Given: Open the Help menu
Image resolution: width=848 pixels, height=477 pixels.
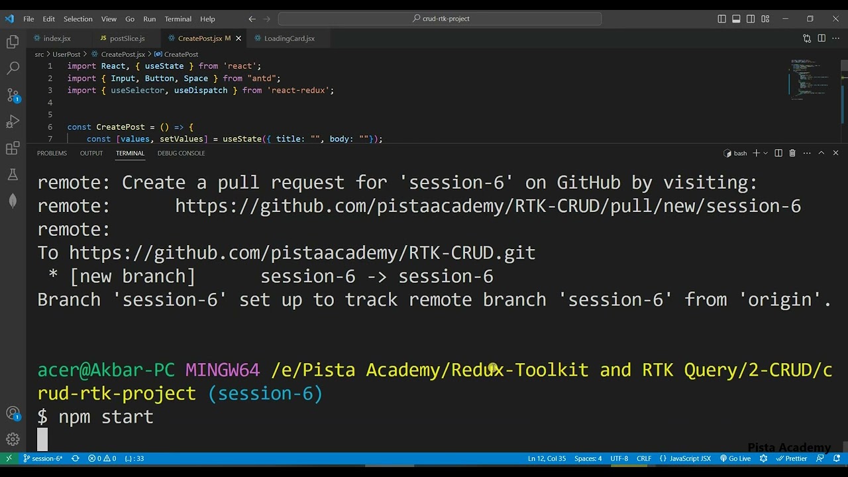Looking at the screenshot, I should tap(207, 19).
